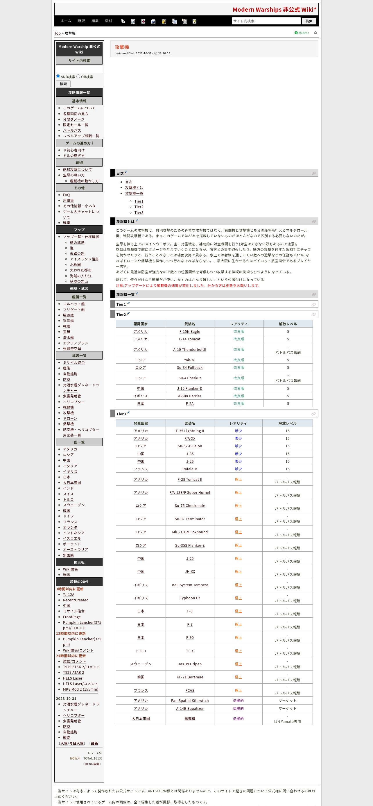Open the help question-mark icon
Image resolution: width=373 pixels, height=806 pixels.
[194, 21]
